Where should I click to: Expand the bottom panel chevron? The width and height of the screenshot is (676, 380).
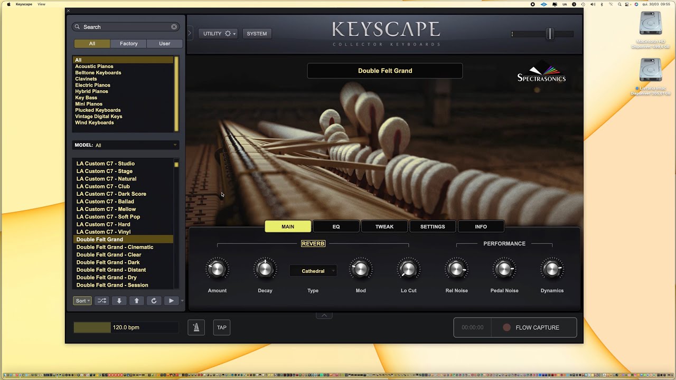[324, 316]
